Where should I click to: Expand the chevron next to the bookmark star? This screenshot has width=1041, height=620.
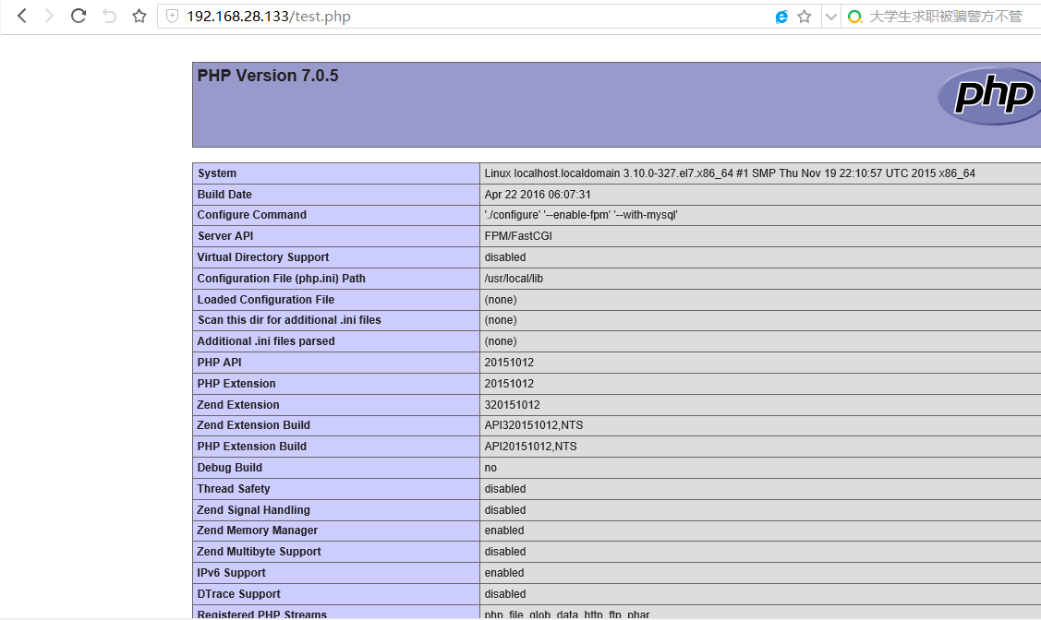click(x=829, y=16)
